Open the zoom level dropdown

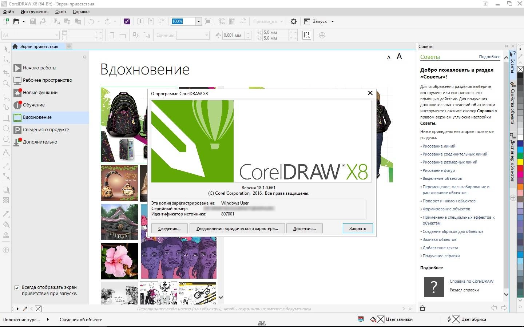coord(198,21)
